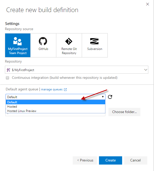Image resolution: width=154 pixels, height=171 pixels.
Task: Open the $/MyFirstProject repository combo box
Action: pos(77,70)
